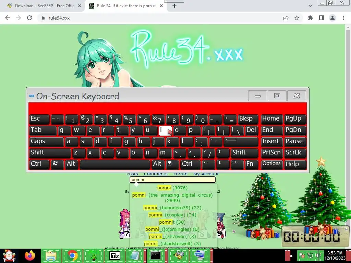351x263 pixels.
Task: Toggle the right Shift key
Action: point(244,153)
